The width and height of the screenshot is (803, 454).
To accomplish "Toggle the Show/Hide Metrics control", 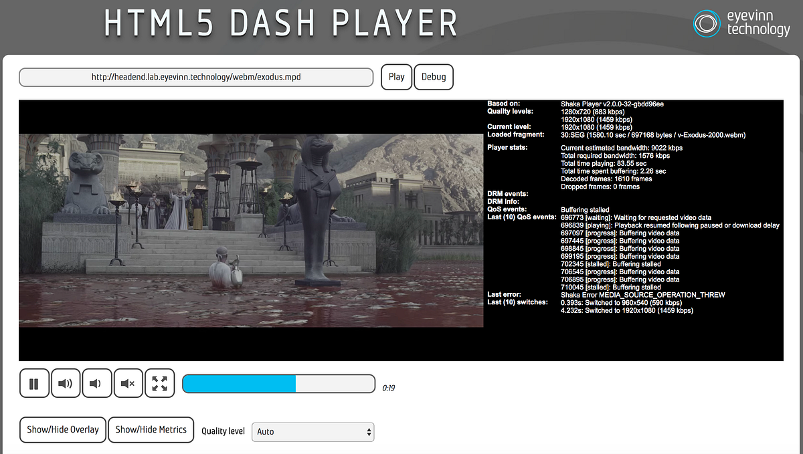I will (x=151, y=430).
